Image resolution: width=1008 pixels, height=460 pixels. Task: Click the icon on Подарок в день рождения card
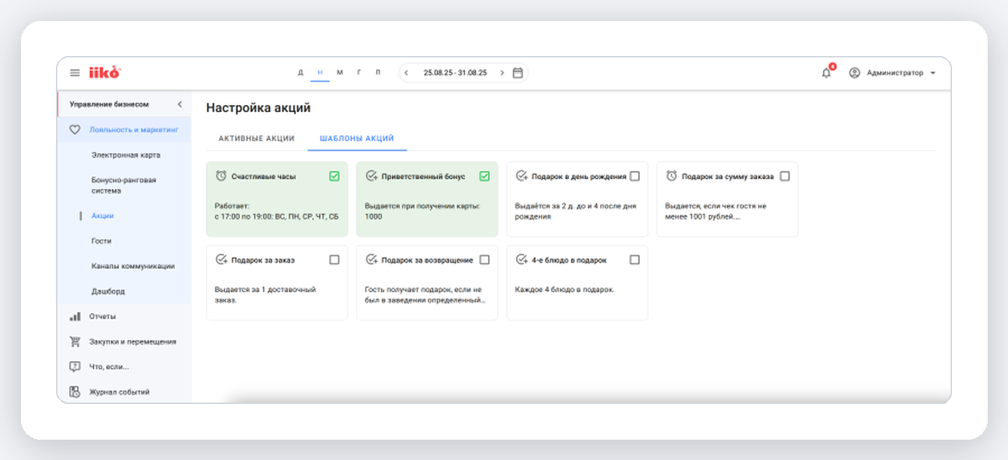(521, 176)
